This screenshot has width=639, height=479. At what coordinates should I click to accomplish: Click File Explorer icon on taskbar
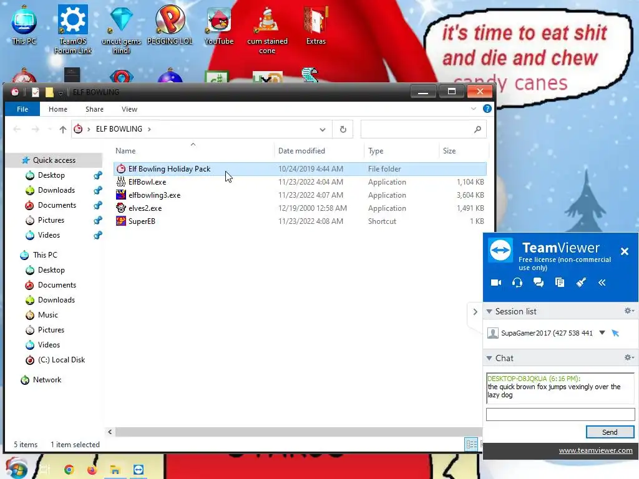pyautogui.click(x=115, y=470)
